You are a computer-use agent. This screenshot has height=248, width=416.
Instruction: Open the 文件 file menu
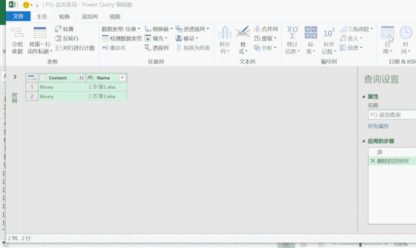[x=18, y=16]
